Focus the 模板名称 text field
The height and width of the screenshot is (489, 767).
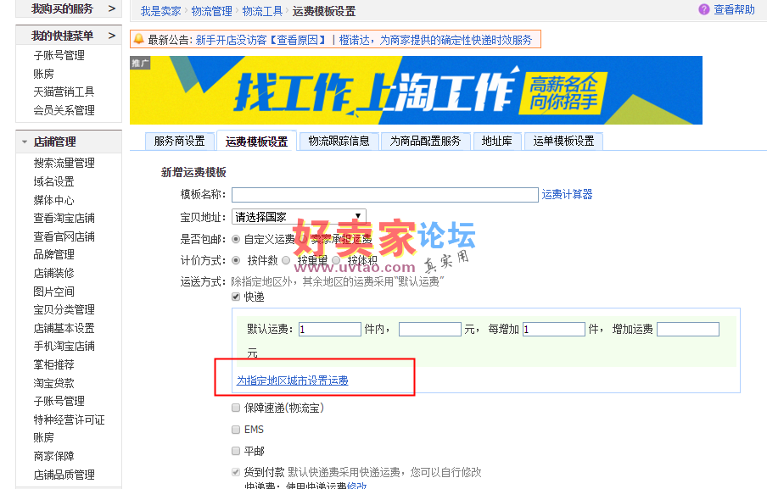pyautogui.click(x=385, y=194)
